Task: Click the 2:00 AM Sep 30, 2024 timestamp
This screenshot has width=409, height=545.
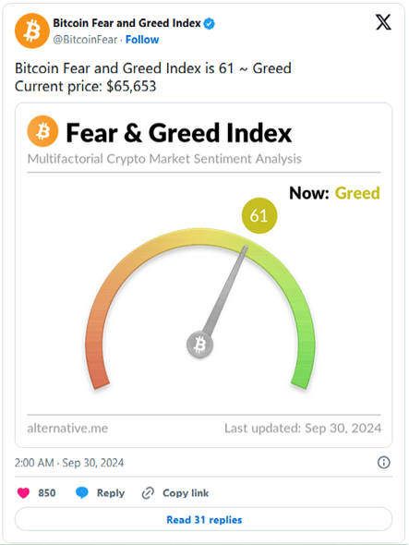Action: [69, 463]
